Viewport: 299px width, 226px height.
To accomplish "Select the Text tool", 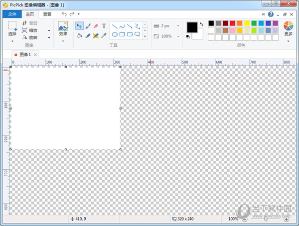I will 104,26.
